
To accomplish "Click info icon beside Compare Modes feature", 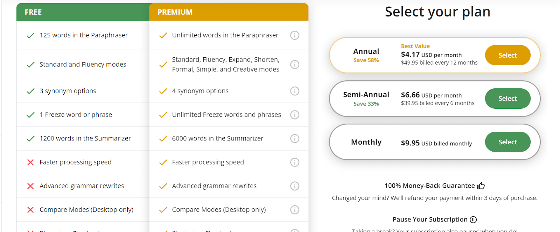I will click(x=295, y=210).
